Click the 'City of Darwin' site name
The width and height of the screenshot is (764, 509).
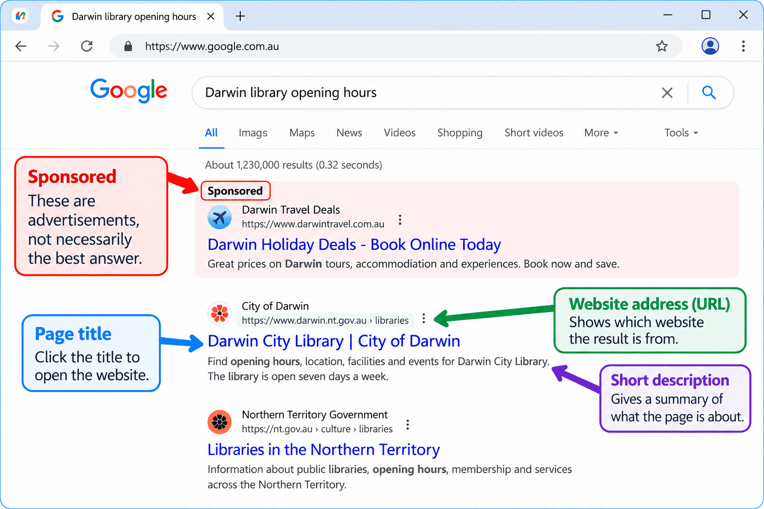pos(275,306)
